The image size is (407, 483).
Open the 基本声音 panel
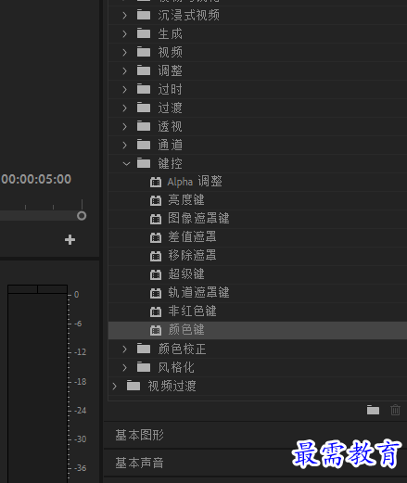point(140,463)
